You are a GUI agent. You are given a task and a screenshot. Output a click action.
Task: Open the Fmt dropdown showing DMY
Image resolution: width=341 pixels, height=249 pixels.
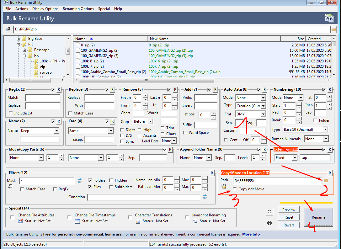click(263, 114)
